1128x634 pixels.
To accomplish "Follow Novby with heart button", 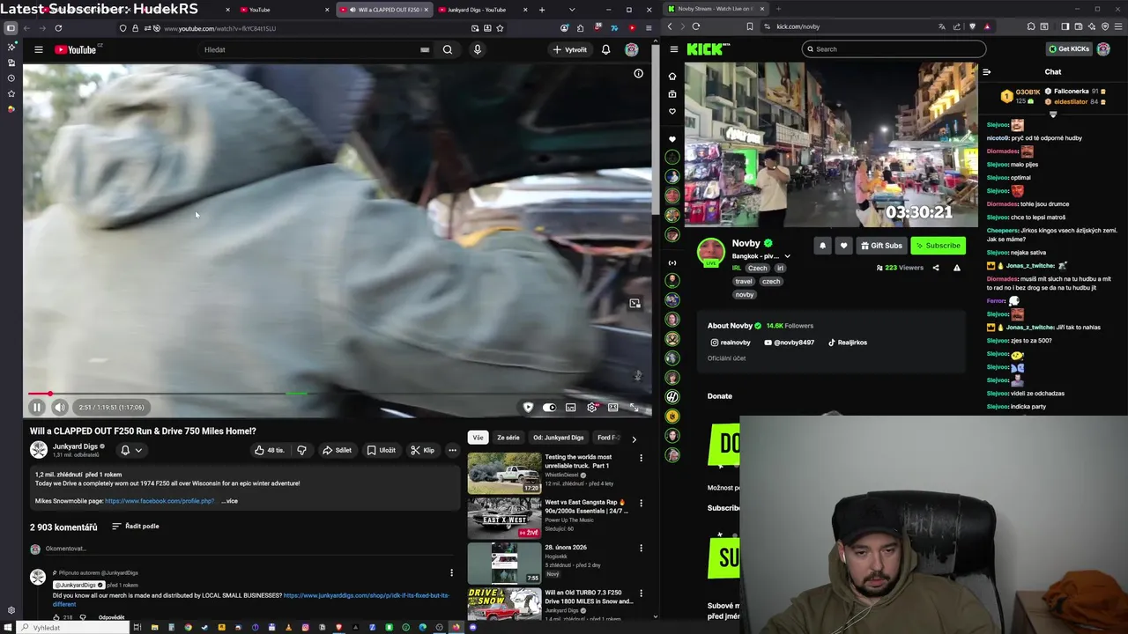I will pos(843,246).
